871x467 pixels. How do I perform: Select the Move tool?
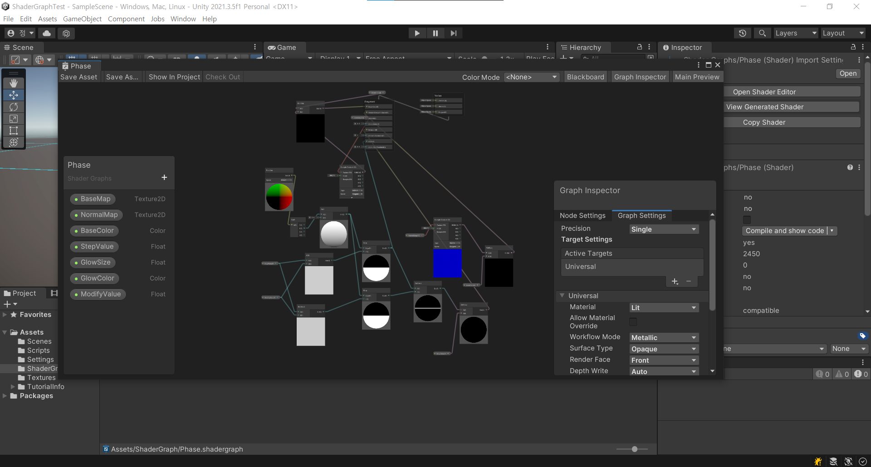[x=14, y=95]
